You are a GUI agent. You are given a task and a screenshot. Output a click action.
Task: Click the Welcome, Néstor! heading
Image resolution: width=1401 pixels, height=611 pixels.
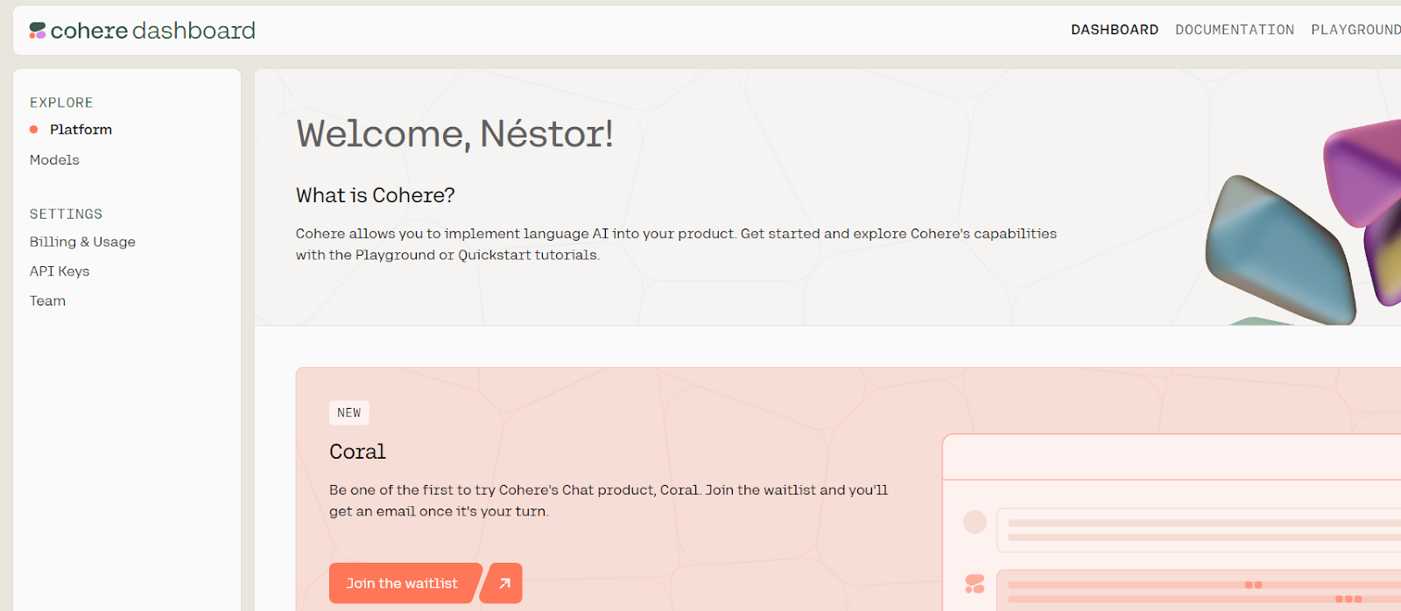coord(454,134)
